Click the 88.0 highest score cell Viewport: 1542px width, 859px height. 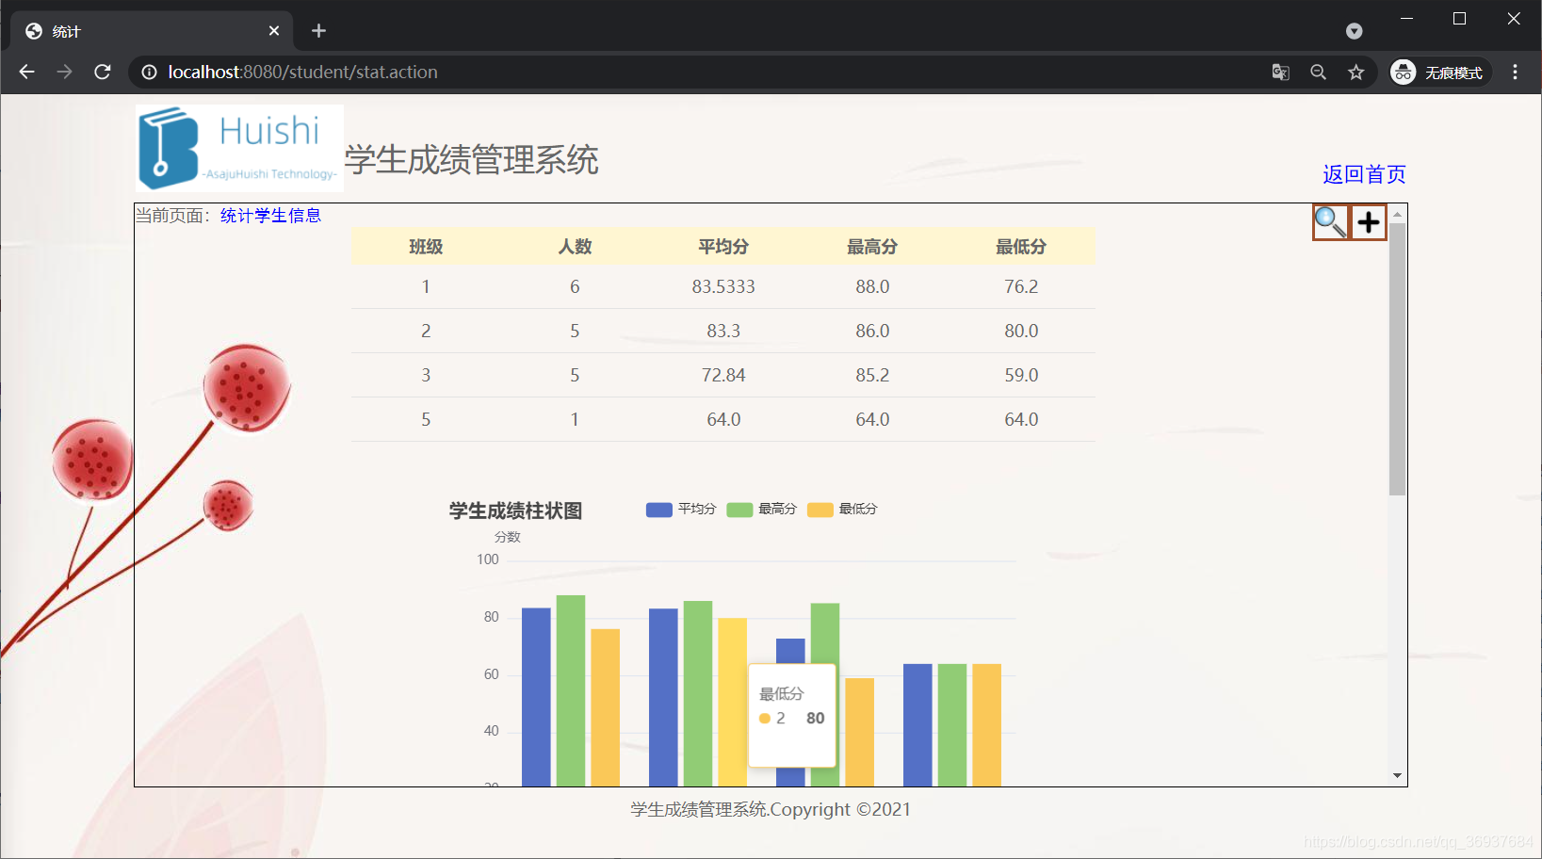point(872,286)
